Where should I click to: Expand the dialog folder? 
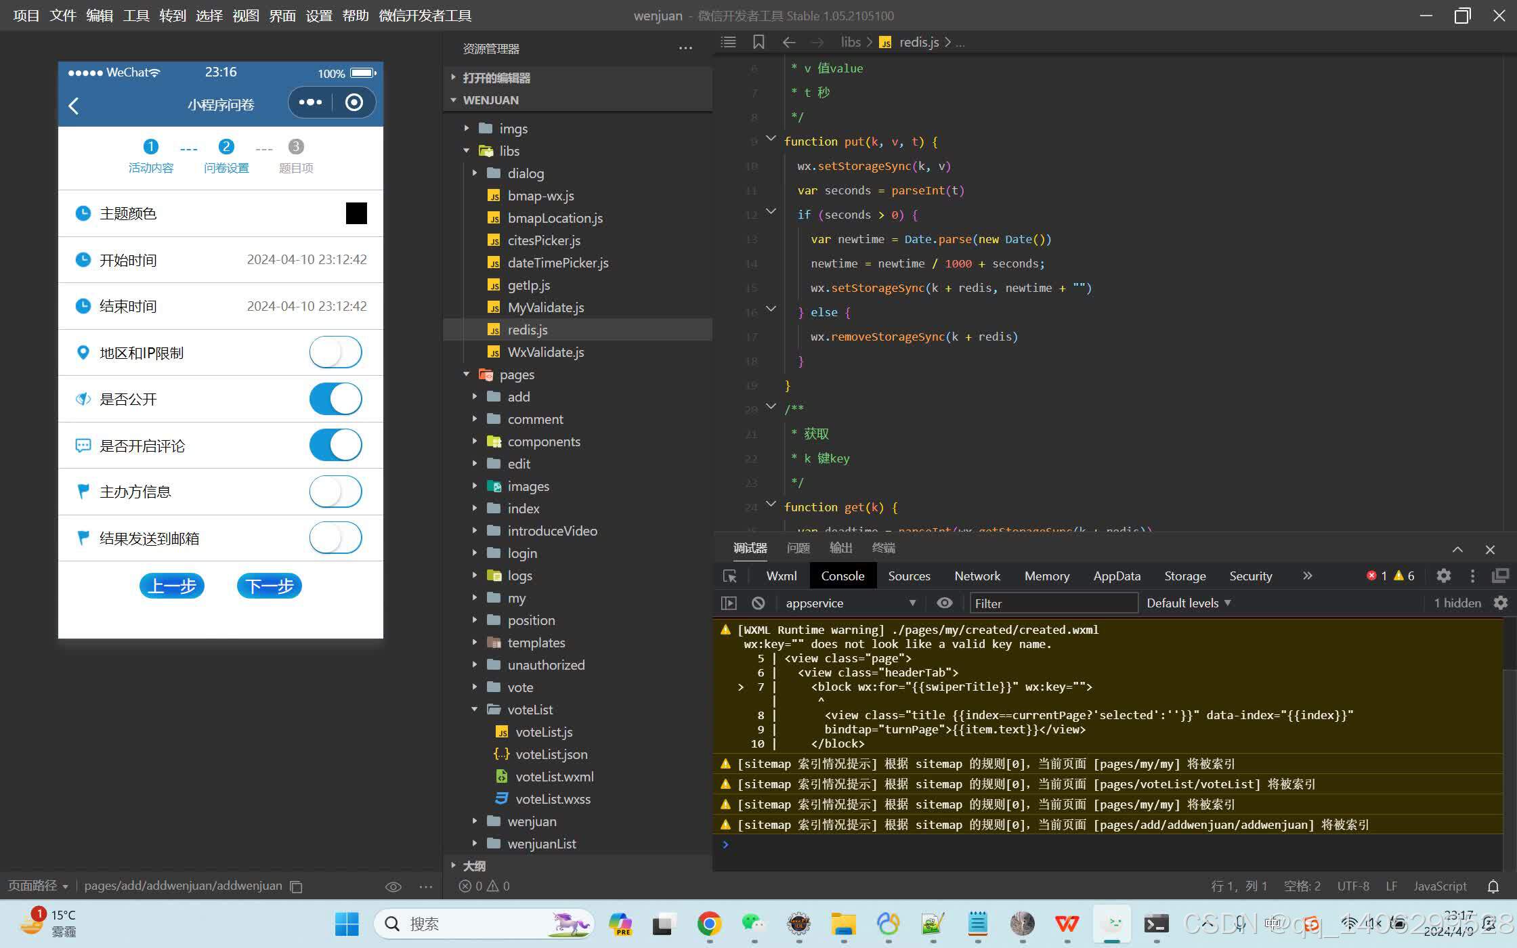(526, 173)
